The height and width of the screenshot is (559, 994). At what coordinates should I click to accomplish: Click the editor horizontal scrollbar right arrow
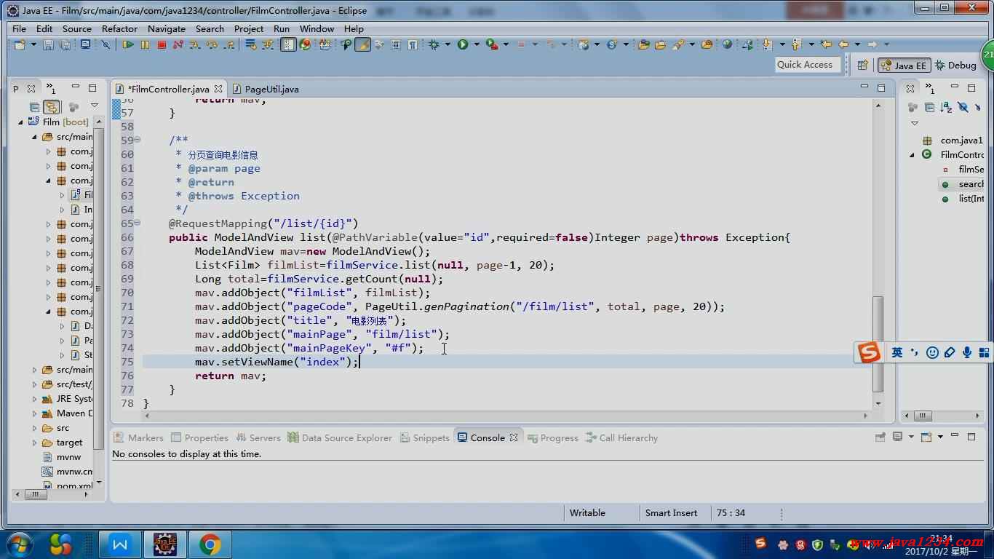(x=866, y=416)
